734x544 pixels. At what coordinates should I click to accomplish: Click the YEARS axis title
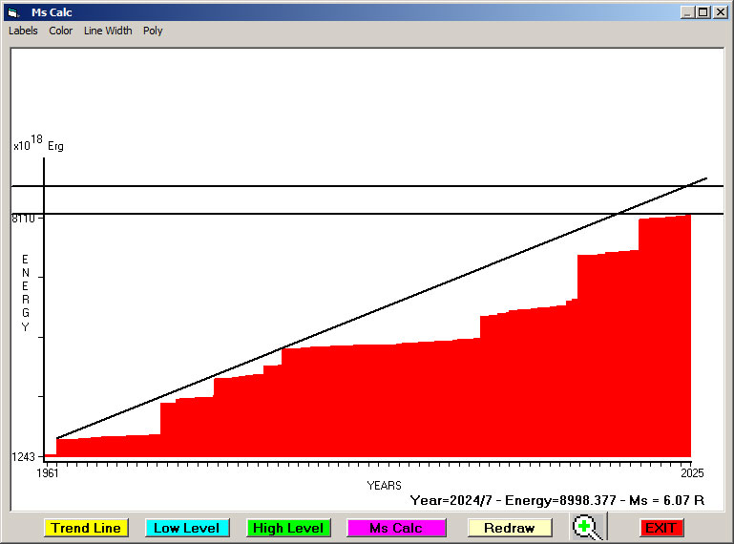click(x=384, y=486)
